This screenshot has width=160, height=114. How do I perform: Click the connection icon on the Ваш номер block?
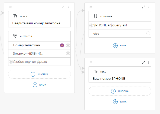pyautogui.click(x=143, y=62)
